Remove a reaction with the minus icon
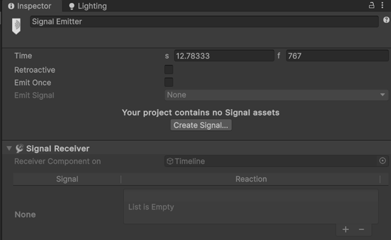 pos(361,229)
